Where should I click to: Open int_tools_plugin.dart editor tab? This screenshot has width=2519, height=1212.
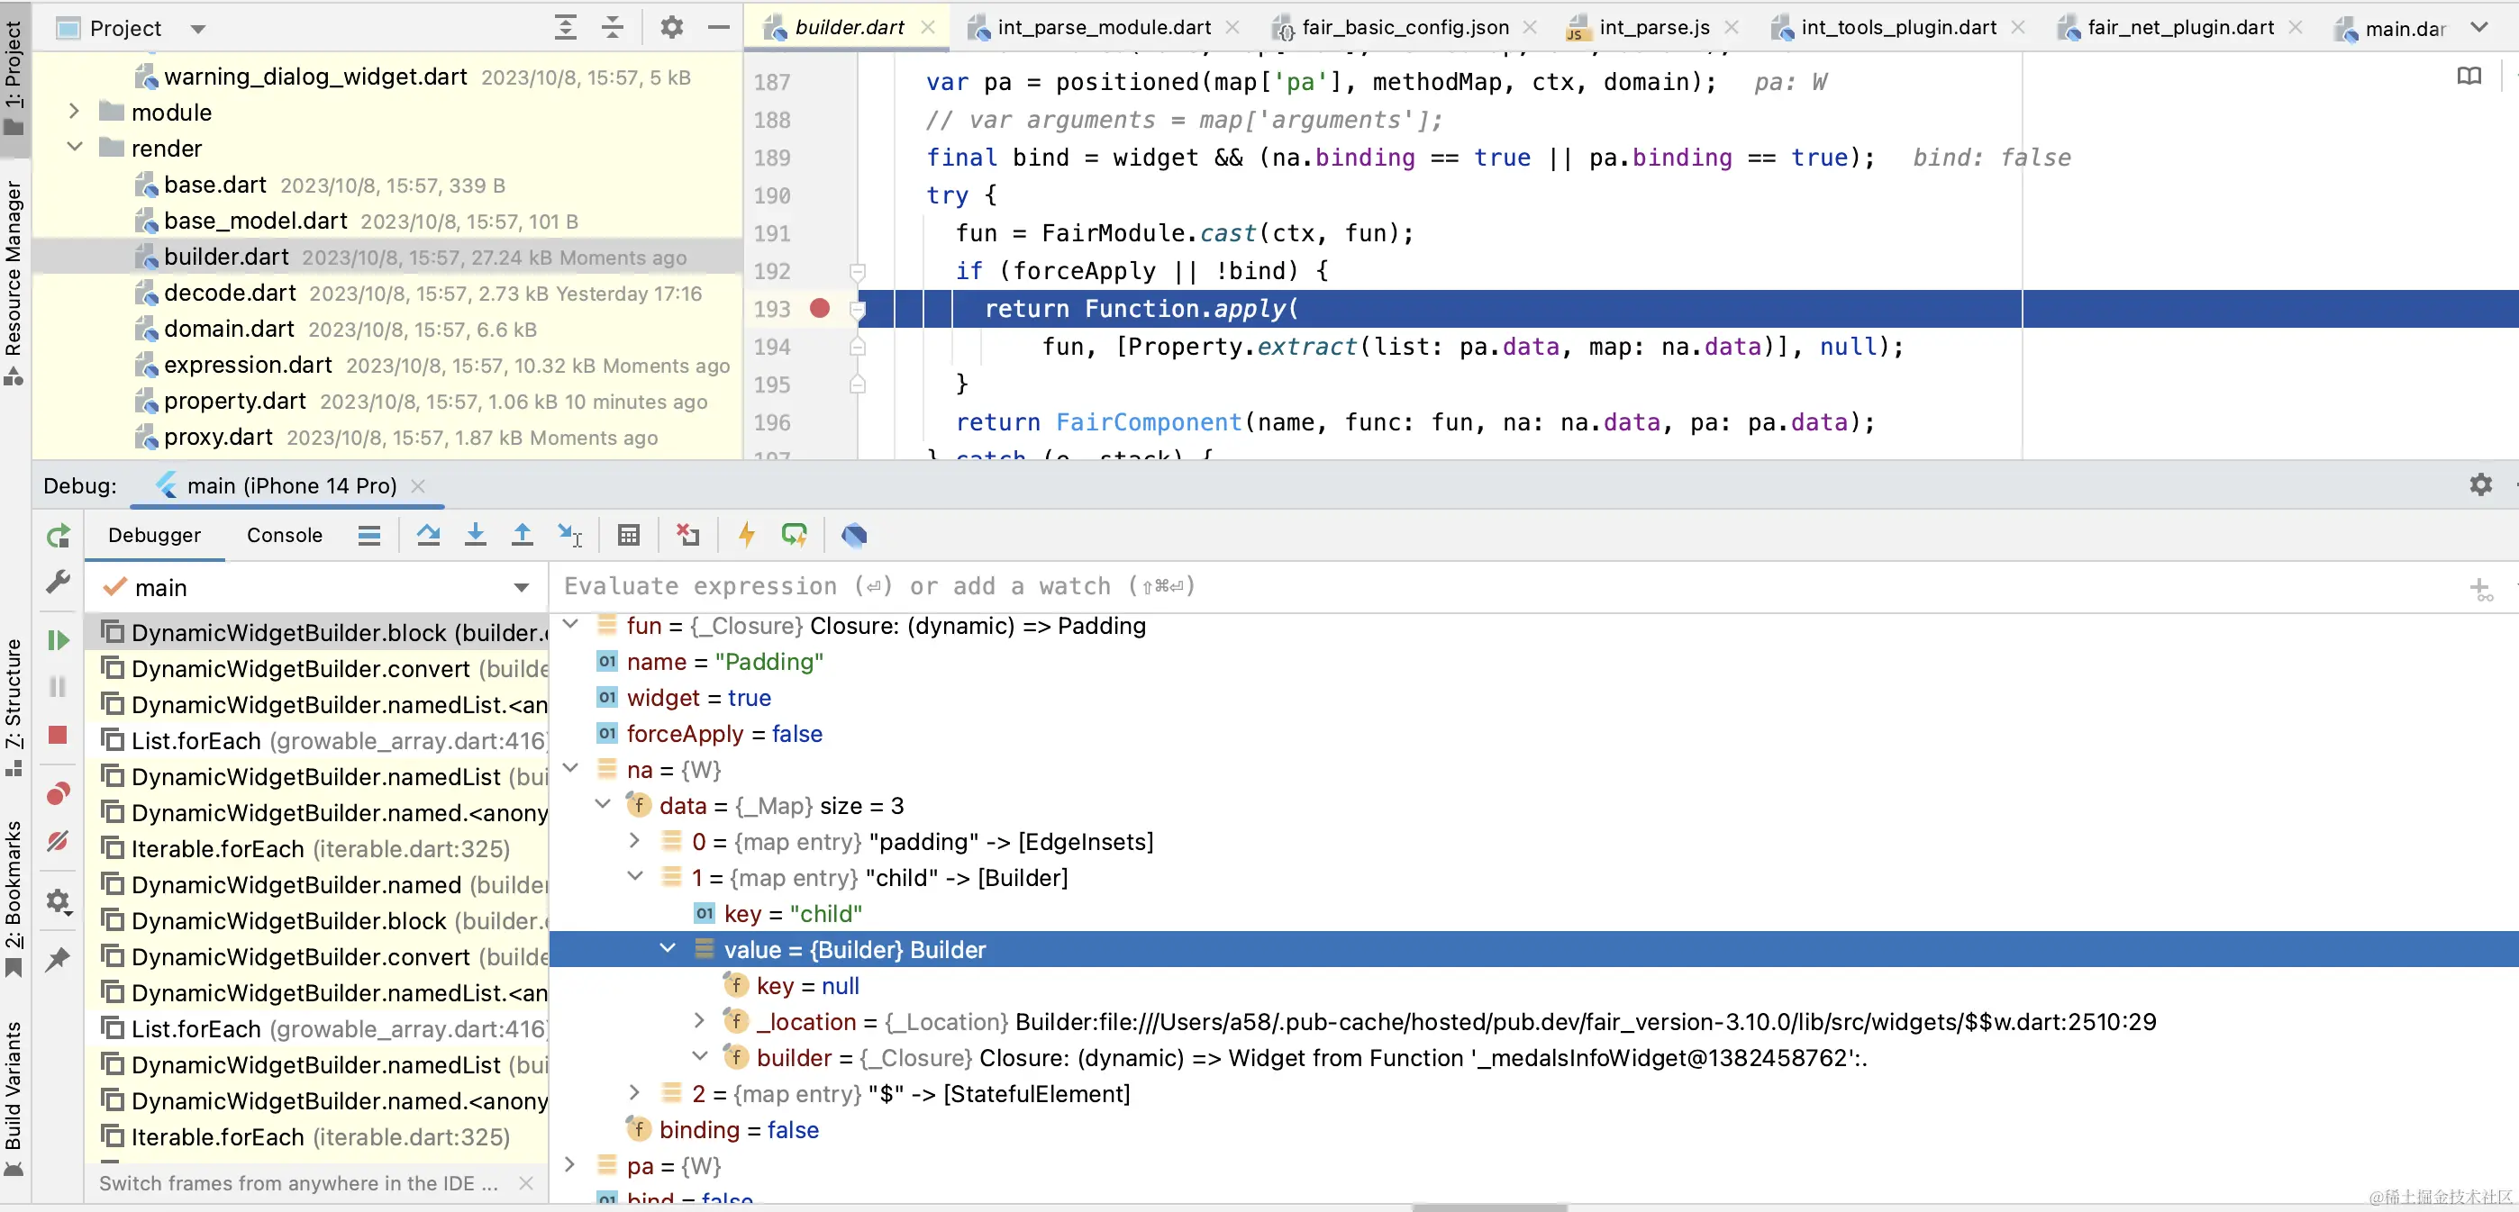[x=1899, y=27]
